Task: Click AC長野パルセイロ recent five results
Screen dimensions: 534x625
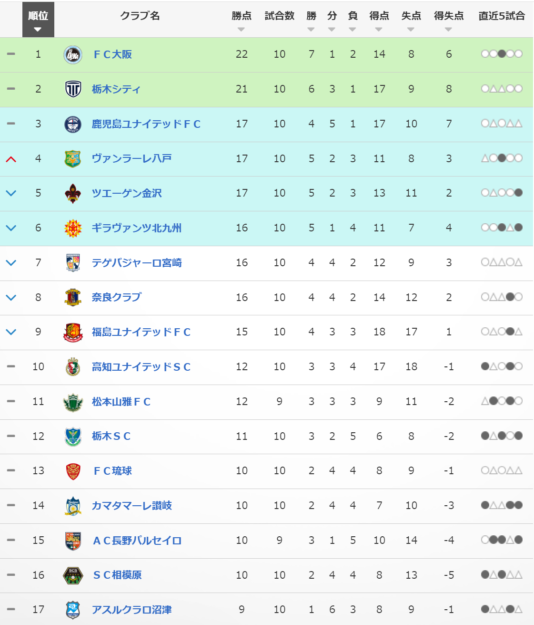Action: point(502,540)
